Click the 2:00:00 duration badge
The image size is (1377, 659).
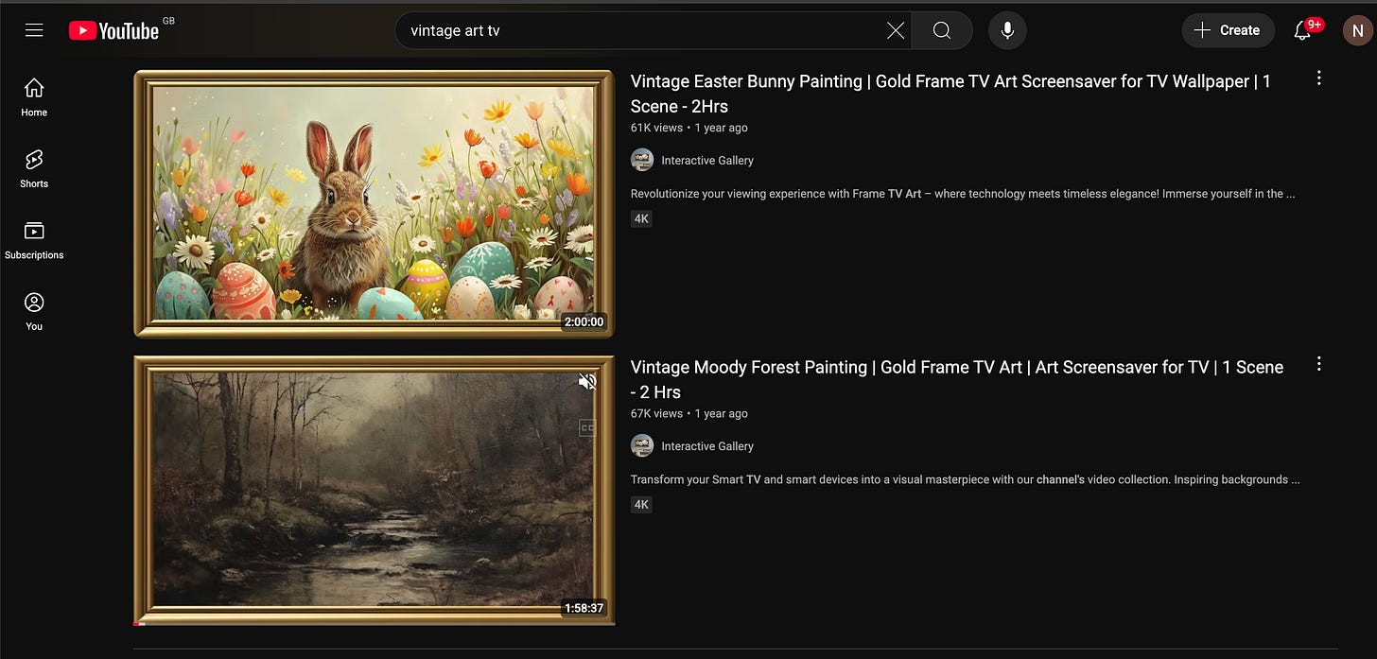[x=584, y=321]
